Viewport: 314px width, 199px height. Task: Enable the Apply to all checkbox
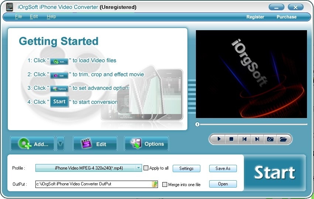tap(146, 168)
